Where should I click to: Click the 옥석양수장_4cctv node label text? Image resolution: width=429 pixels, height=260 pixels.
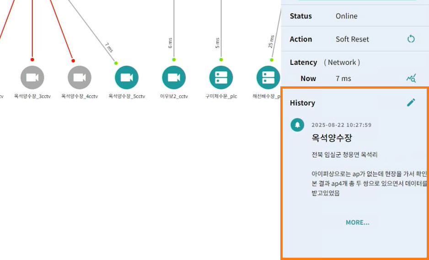pyautogui.click(x=80, y=96)
